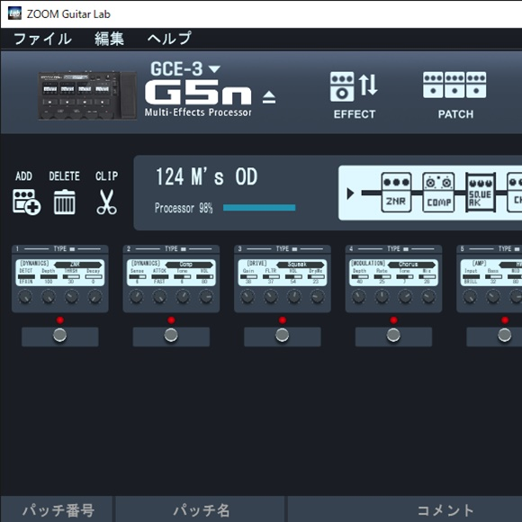Toggle footswitch for Chorus effect
Viewport: 522px width, 522px height.
click(x=393, y=336)
